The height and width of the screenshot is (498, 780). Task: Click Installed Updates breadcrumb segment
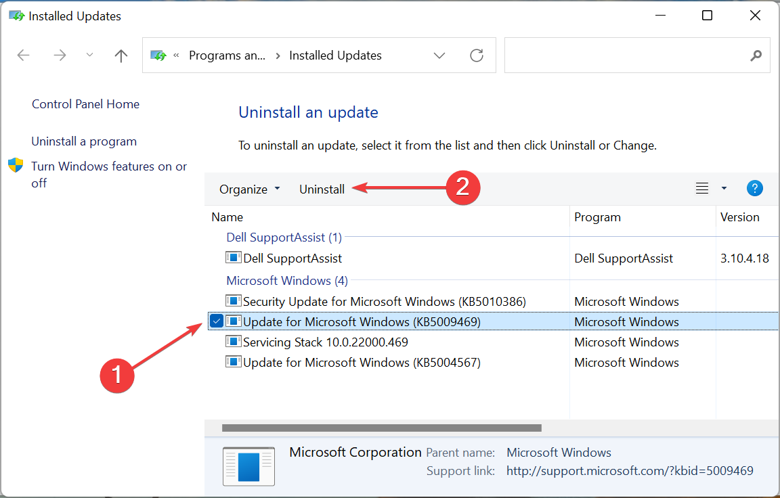pyautogui.click(x=335, y=55)
